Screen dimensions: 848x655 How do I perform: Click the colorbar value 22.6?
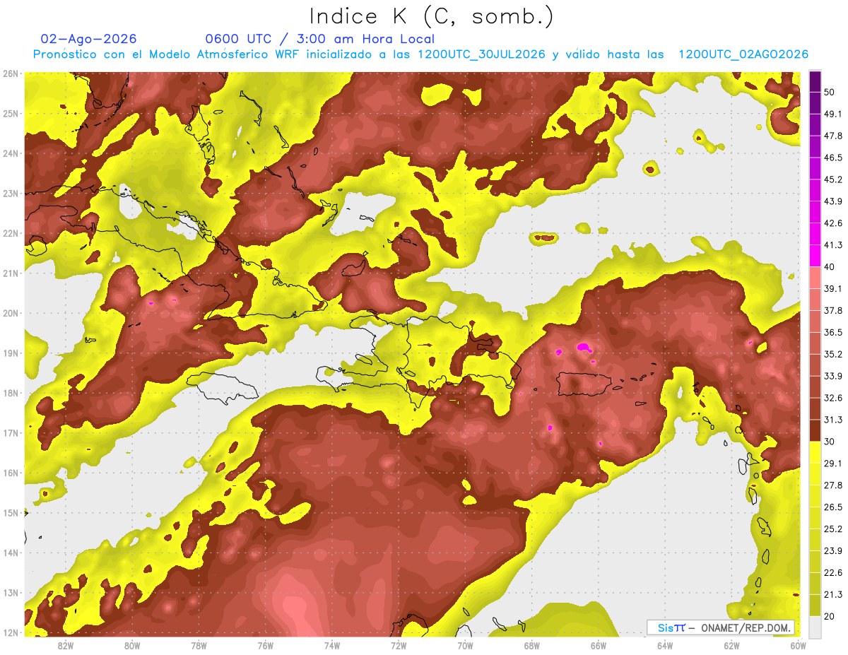coord(833,572)
